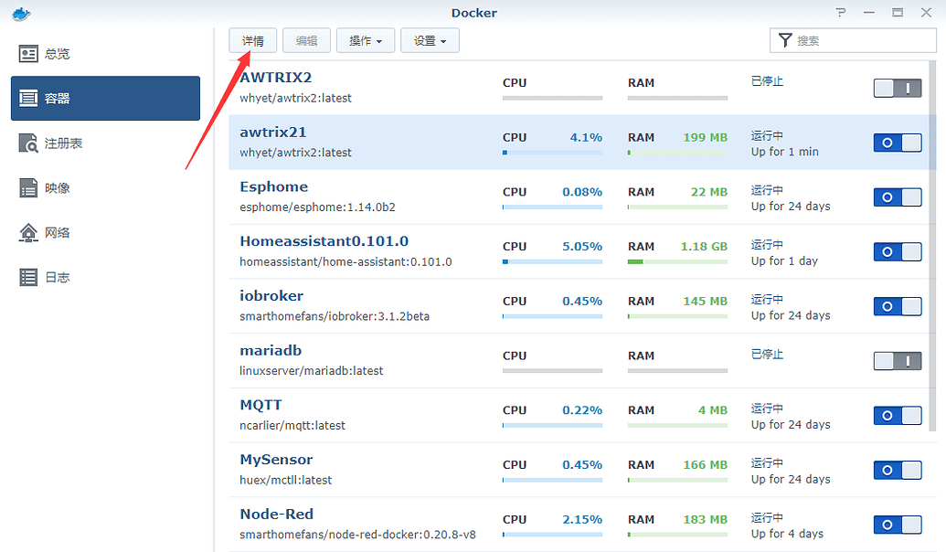This screenshot has height=552, width=946.
Task: Select the Homeassistant0.101.0 container row
Action: [x=366, y=251]
